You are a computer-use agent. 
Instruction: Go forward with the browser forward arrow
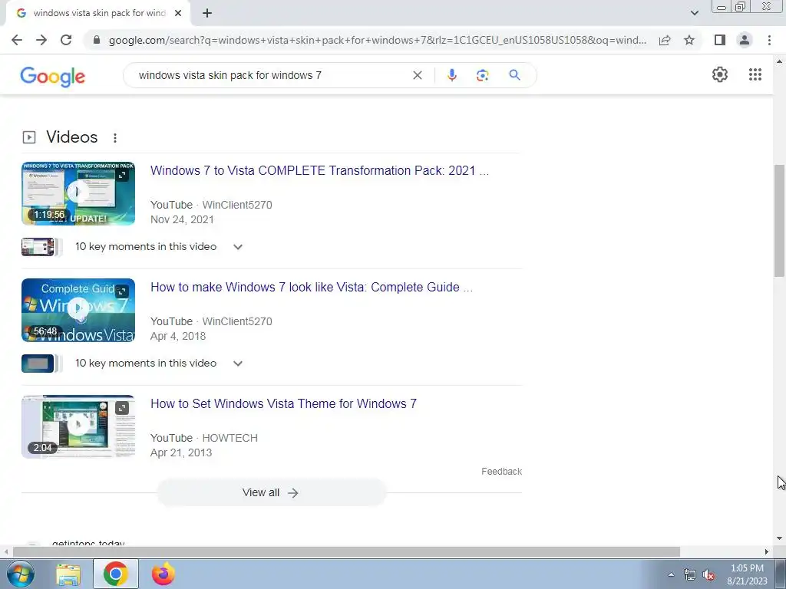pyautogui.click(x=41, y=40)
